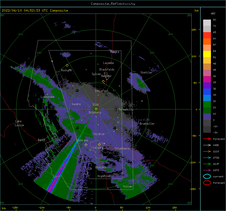The width and height of the screenshot is (226, 211).
Task: Click the cyan 27ZW arrow icon
Action: point(207,158)
